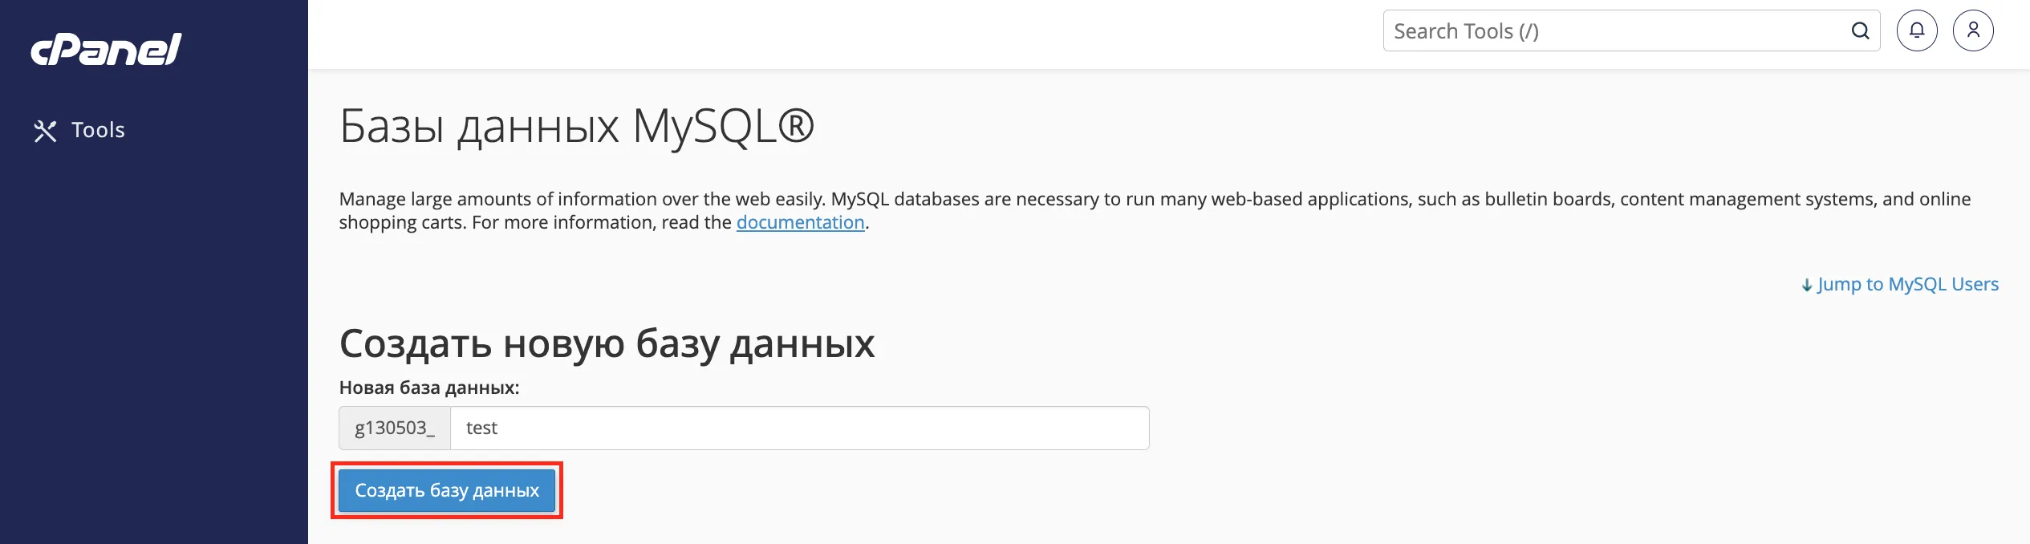The width and height of the screenshot is (2030, 544).
Task: Follow the Jump to MySQL Users link
Action: (1907, 284)
